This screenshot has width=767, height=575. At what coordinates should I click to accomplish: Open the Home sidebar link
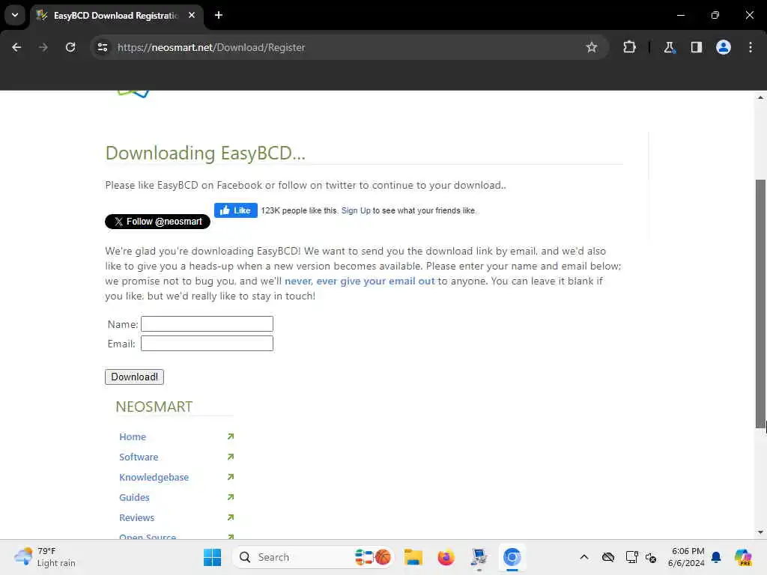point(133,436)
